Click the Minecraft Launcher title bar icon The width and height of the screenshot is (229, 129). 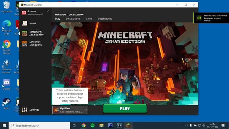[22, 5]
